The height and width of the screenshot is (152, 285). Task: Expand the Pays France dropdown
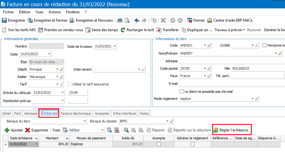pyautogui.click(x=205, y=76)
